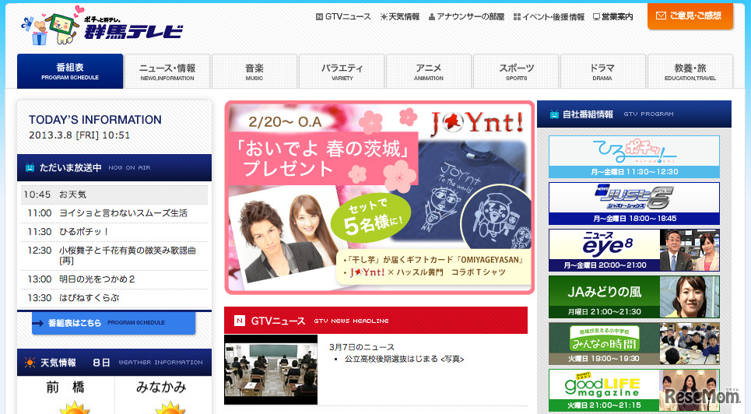The height and width of the screenshot is (414, 751).
Task: Open the ドラマ Drama tab
Action: tap(603, 72)
